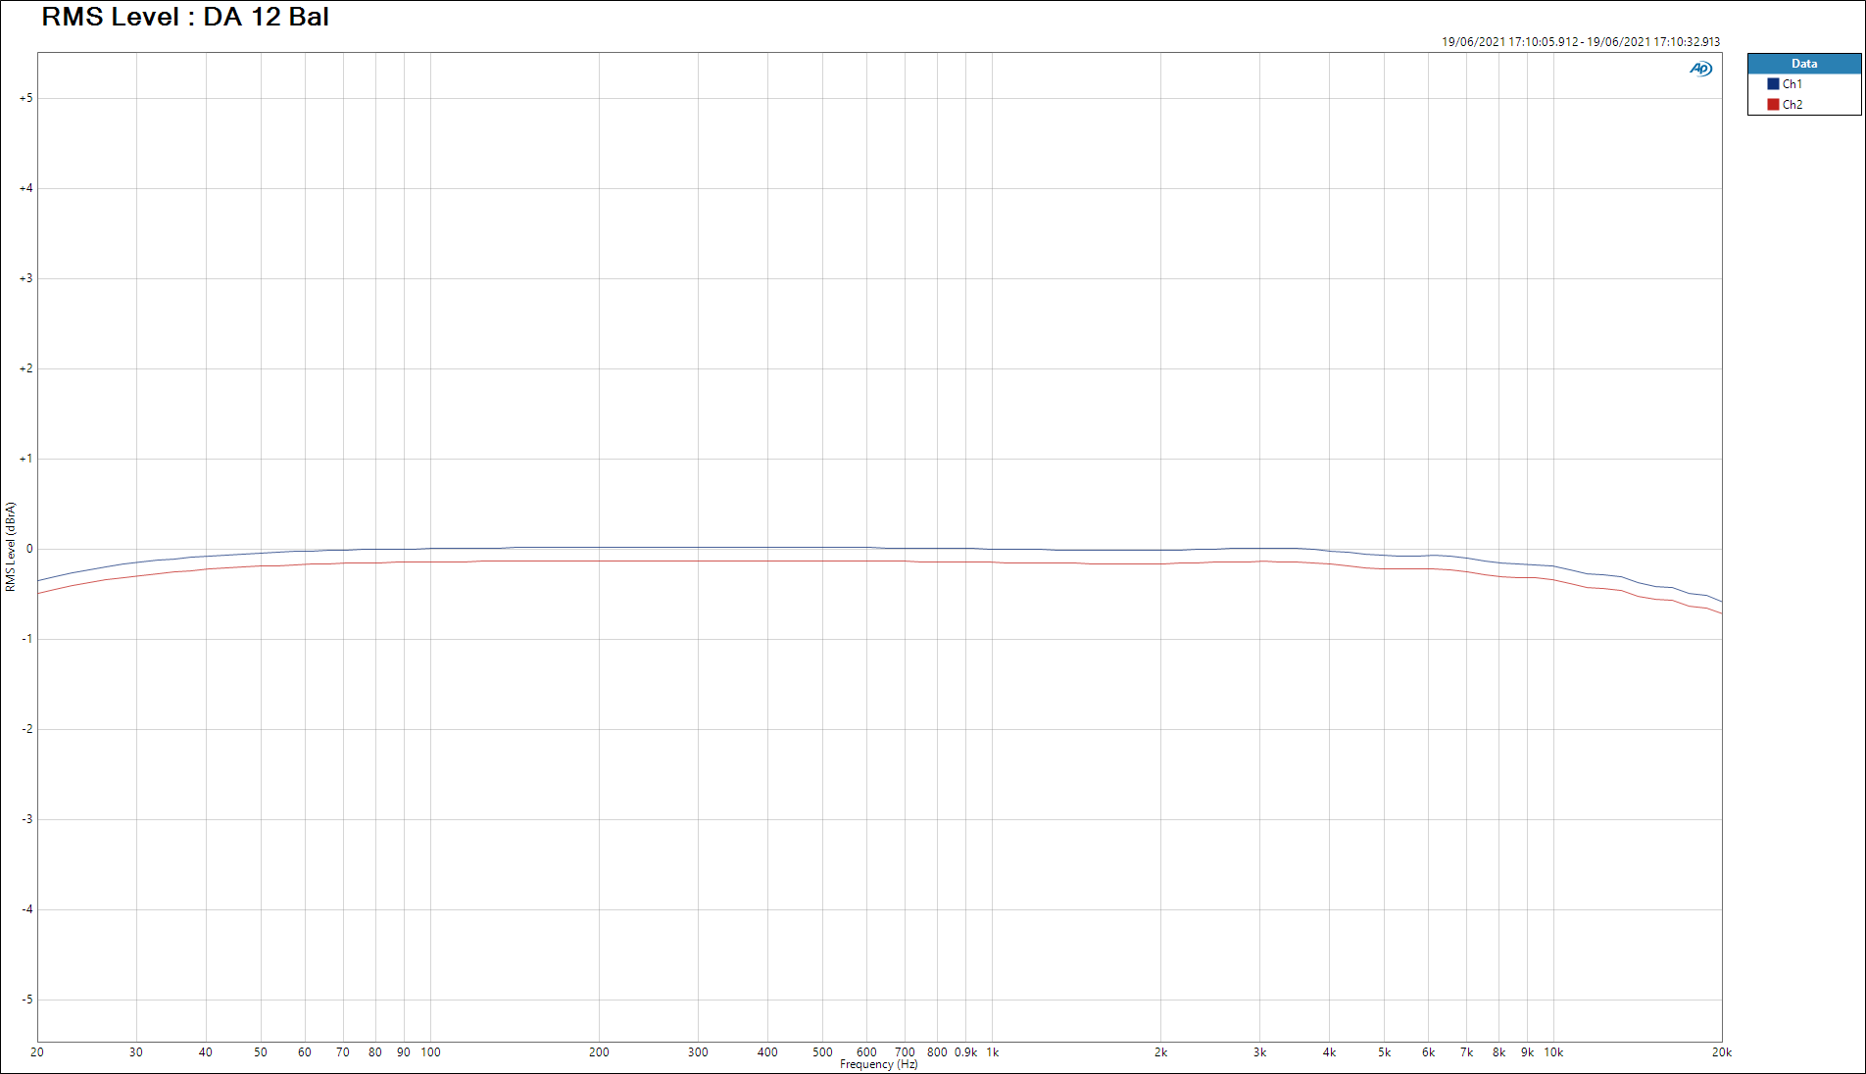Click the 2k frequency tick label
The height and width of the screenshot is (1074, 1866).
pos(1160,1052)
